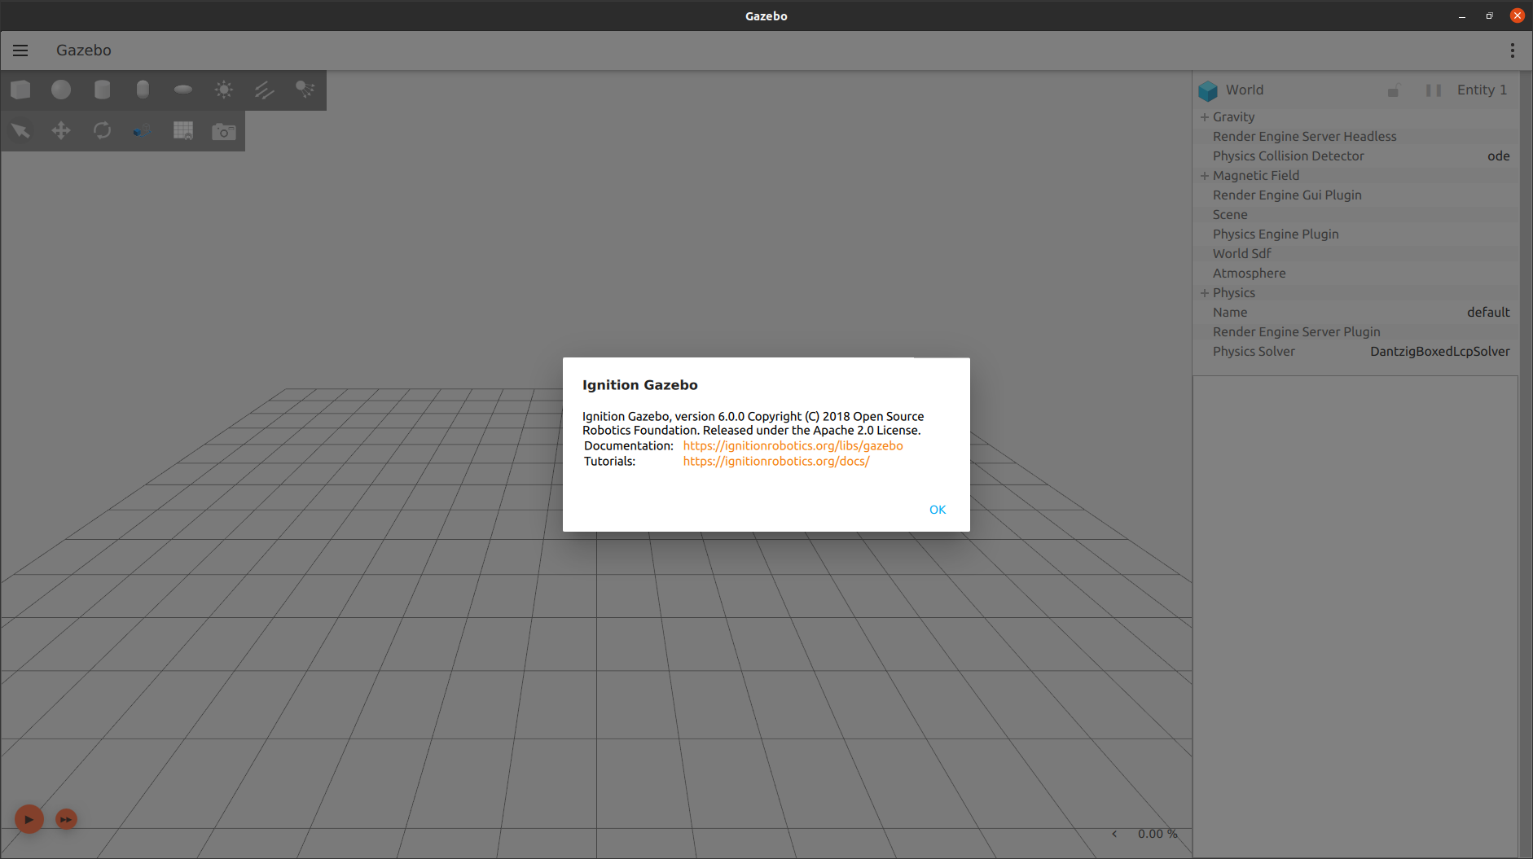This screenshot has width=1533, height=859.
Task: Add a directional light
Action: tap(265, 90)
